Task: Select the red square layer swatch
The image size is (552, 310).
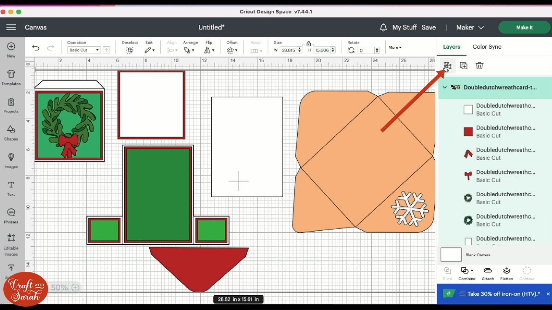Action: (x=468, y=132)
